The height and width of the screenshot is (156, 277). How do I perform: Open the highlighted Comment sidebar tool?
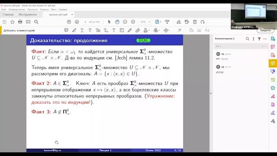[x=273, y=63]
